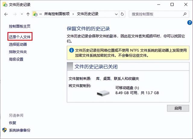Click the address bar double-chevron expander
Image resolution: width=193 pixels, height=139 pixels.
pyautogui.click(x=41, y=14)
